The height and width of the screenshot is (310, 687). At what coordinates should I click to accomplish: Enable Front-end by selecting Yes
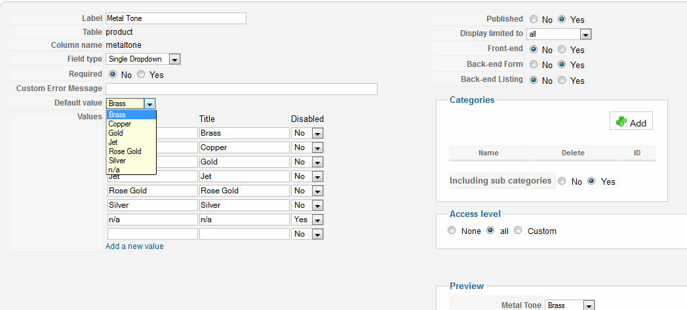tap(563, 50)
